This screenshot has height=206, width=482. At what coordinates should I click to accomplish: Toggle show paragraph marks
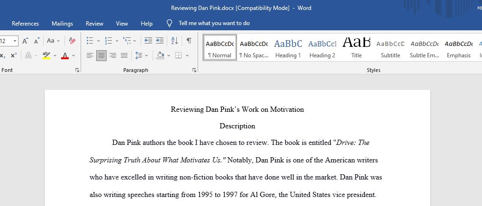(189, 41)
